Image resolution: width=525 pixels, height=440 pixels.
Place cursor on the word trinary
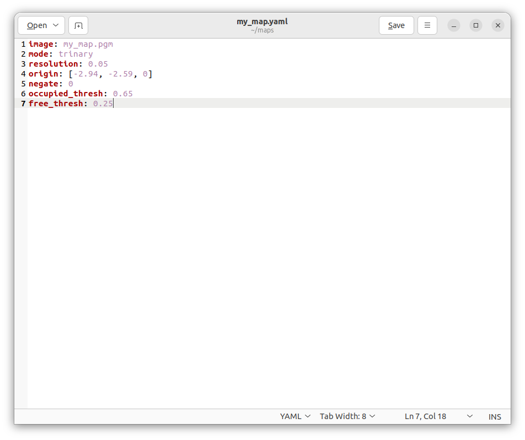point(76,54)
